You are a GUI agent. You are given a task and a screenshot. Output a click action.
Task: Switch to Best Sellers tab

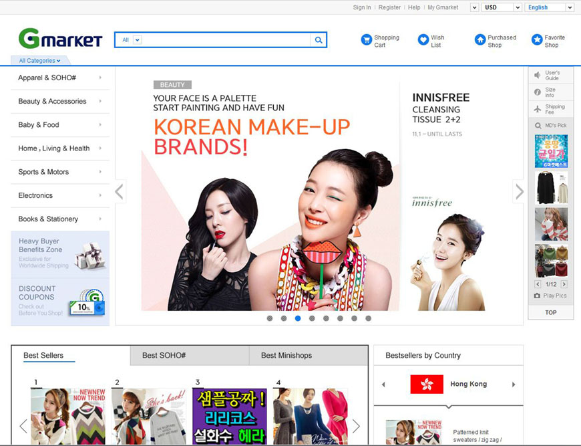point(71,356)
